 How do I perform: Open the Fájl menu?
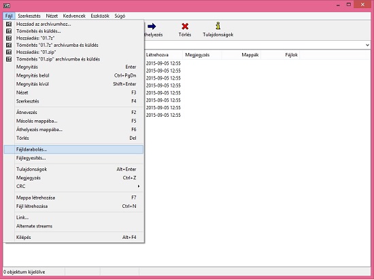[x=9, y=16]
